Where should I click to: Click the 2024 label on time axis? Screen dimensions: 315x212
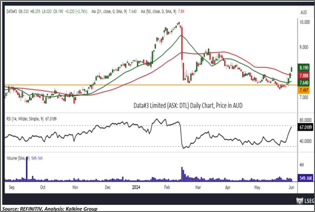click(x=136, y=188)
